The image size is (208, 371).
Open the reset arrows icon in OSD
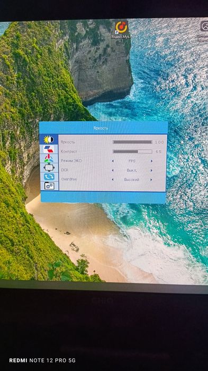[x=49, y=177]
